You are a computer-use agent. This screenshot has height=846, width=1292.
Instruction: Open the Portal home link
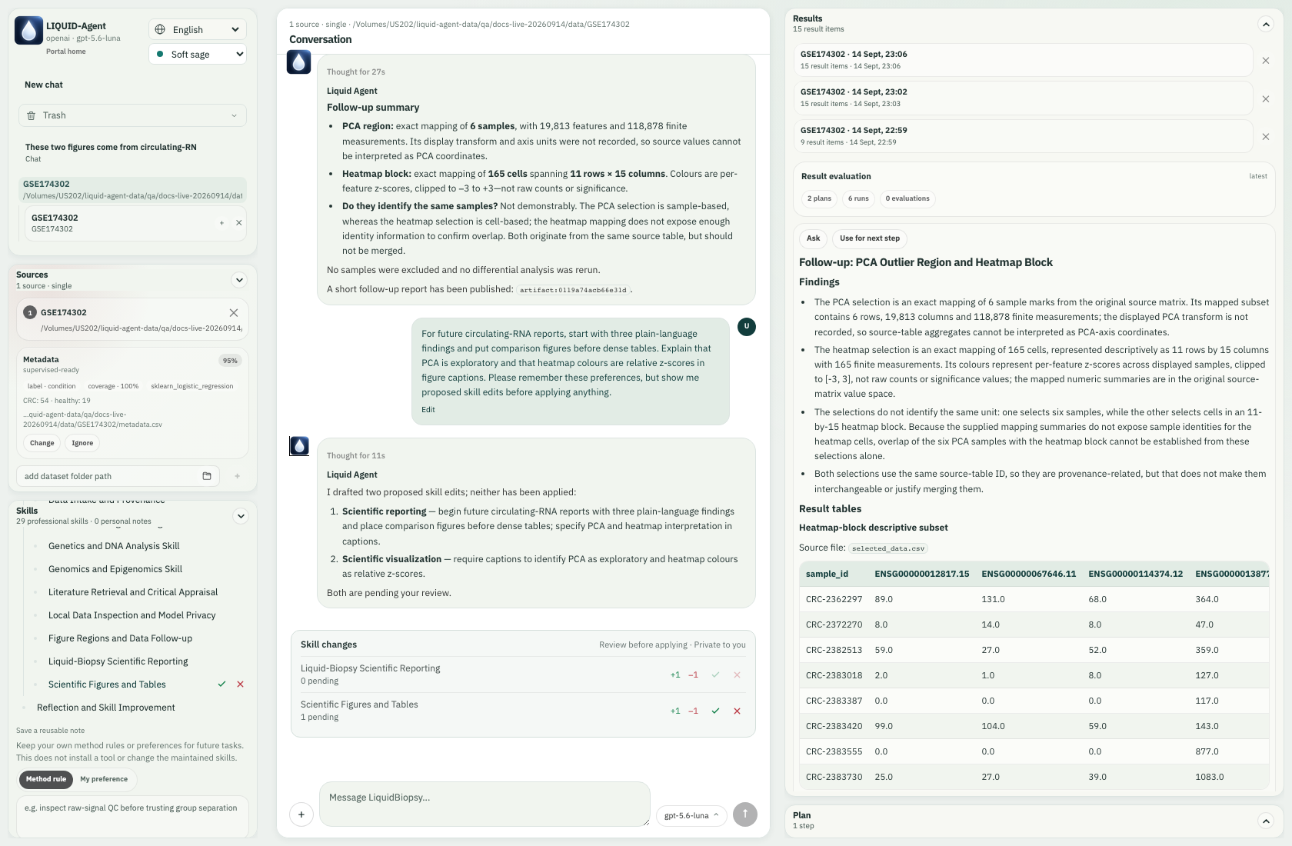66,52
